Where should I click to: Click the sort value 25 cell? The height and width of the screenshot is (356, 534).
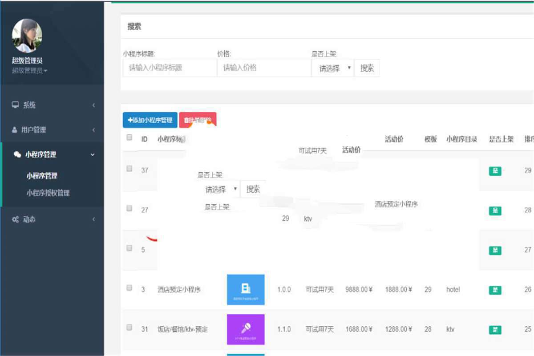coord(528,329)
